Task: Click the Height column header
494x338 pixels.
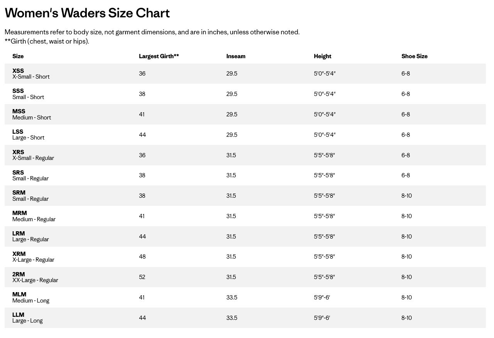Action: (x=323, y=56)
